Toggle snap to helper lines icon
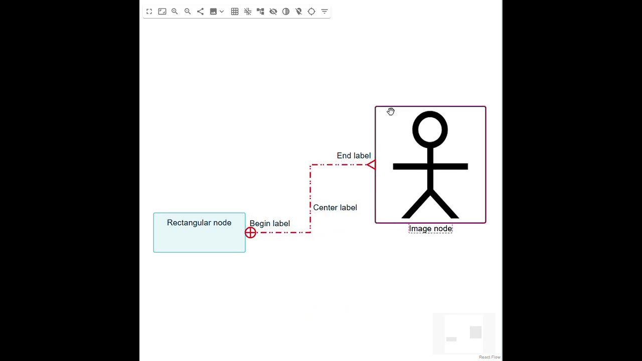Screen dimensions: 642x361 (248, 12)
